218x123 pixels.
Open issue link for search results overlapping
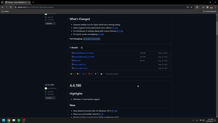pos(100,34)
